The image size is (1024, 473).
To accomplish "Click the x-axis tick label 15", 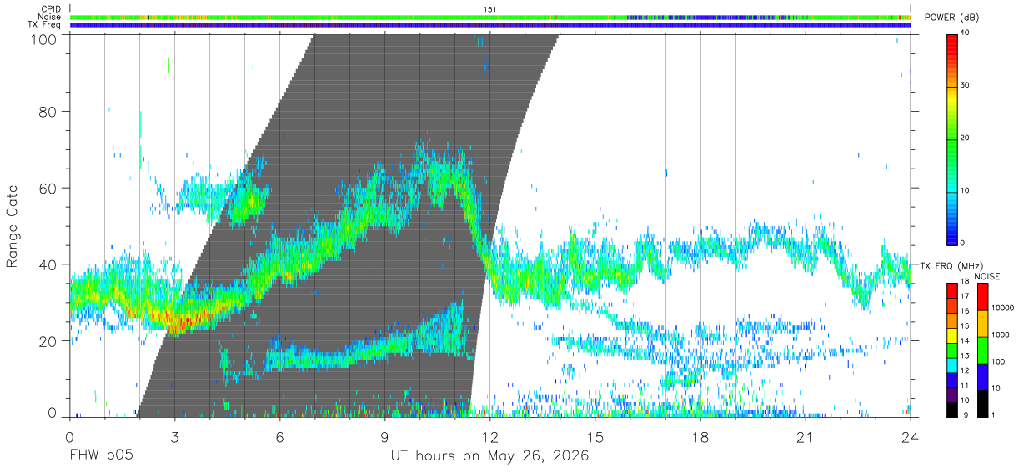I will point(595,438).
